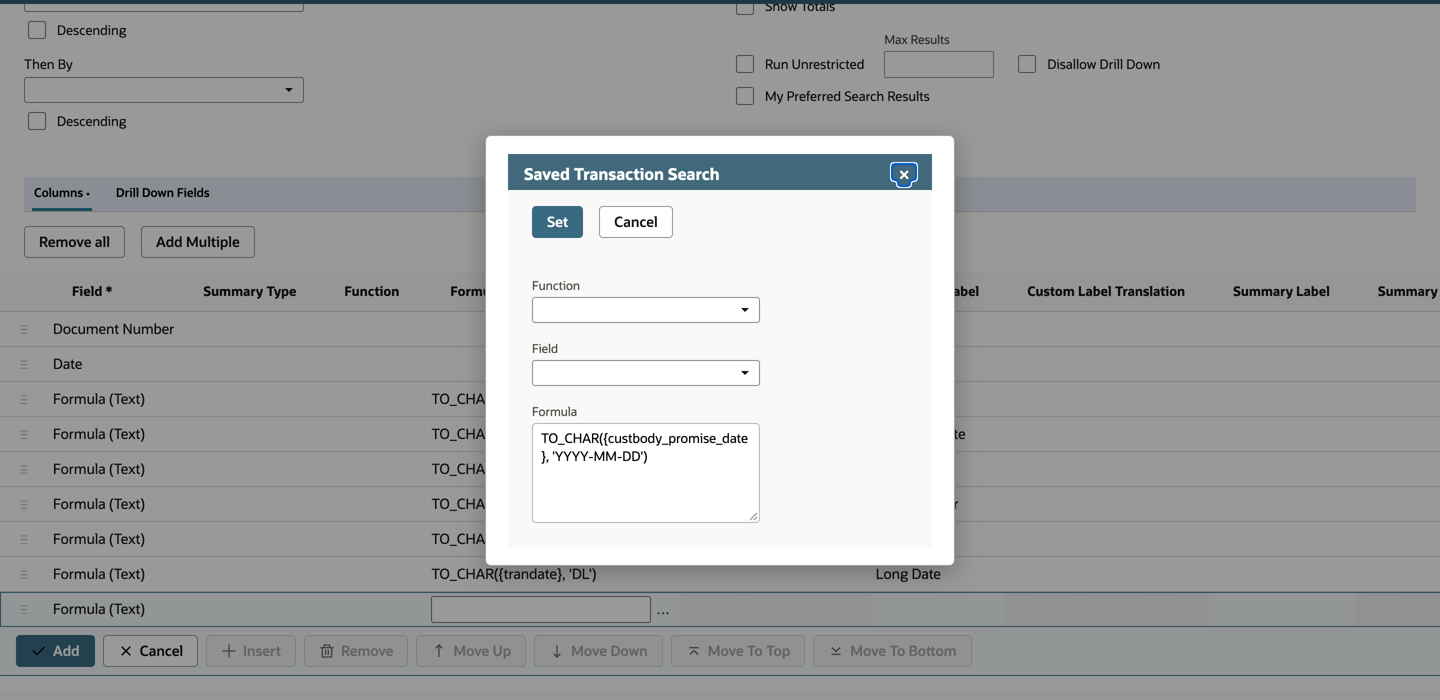Toggle Show Totals checkbox
Screen dimensions: 1440x700
click(x=744, y=7)
